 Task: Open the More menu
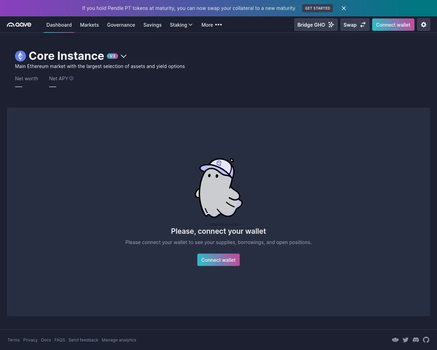coord(212,25)
